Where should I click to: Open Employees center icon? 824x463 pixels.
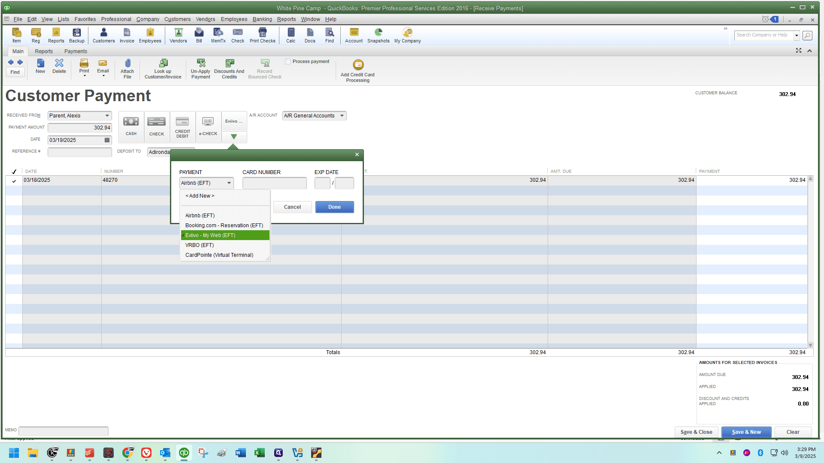(x=150, y=35)
